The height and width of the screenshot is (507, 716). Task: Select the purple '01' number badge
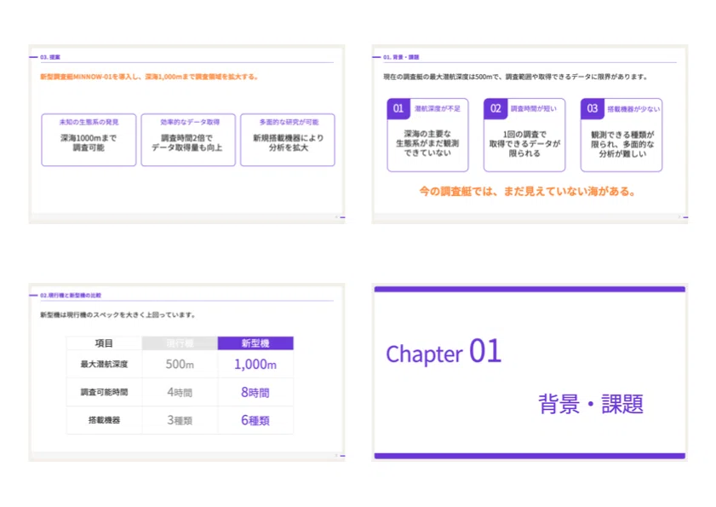[398, 109]
